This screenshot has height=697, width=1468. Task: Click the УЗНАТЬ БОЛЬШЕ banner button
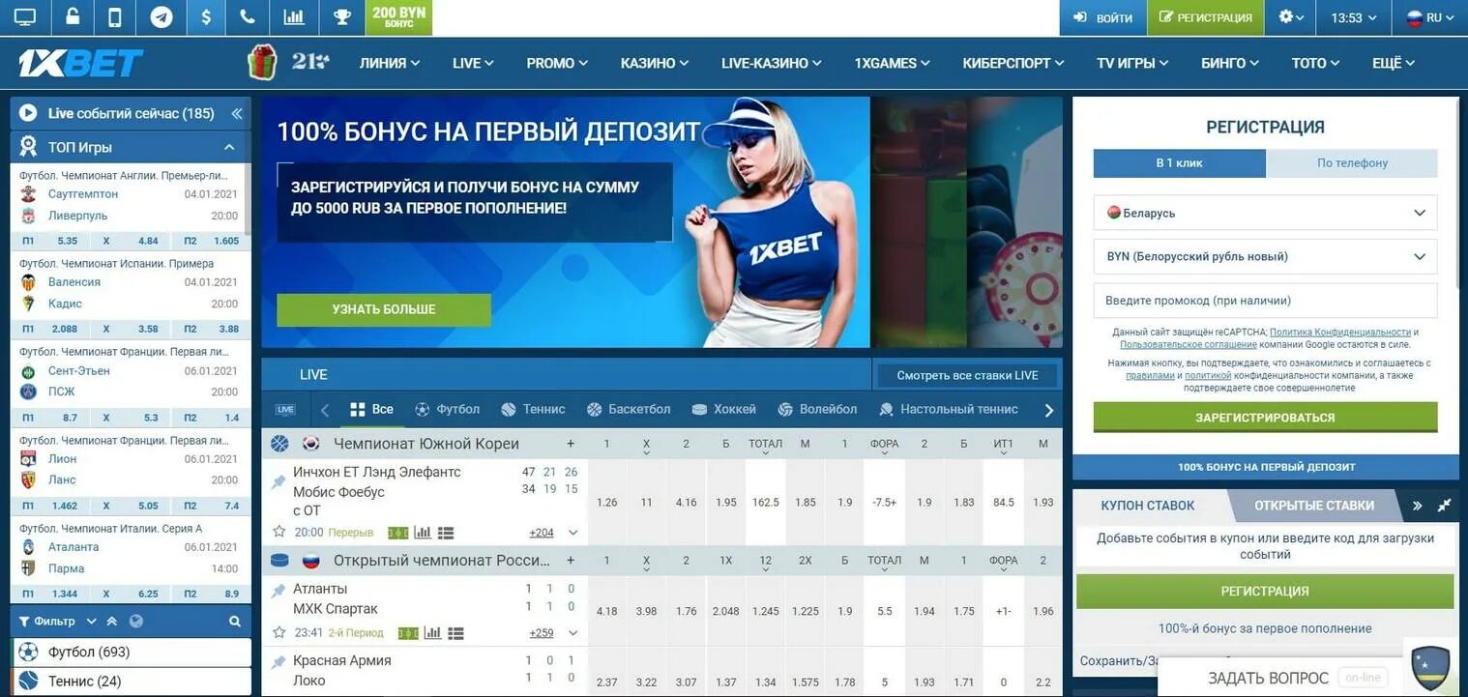click(x=384, y=309)
